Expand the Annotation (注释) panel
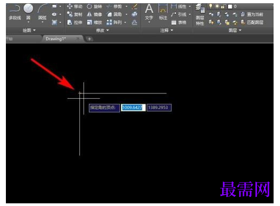280x206 pixels. tap(167, 30)
